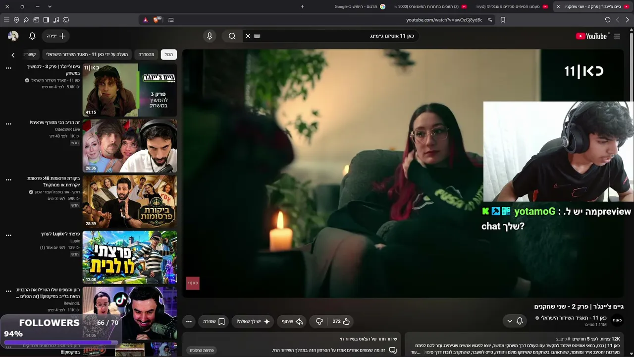Image resolution: width=634 pixels, height=357 pixels.
Task: Open the Kan 11 channel name link
Action: [574, 318]
